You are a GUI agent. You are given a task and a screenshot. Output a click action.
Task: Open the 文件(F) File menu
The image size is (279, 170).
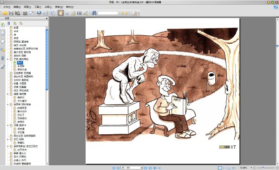7,7
